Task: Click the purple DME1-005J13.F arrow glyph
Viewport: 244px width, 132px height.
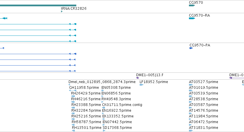Action: 137,78
